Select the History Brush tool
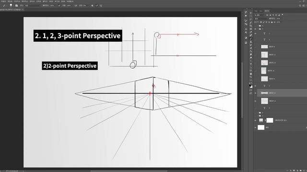The height and width of the screenshot is (172, 307). click(251, 45)
